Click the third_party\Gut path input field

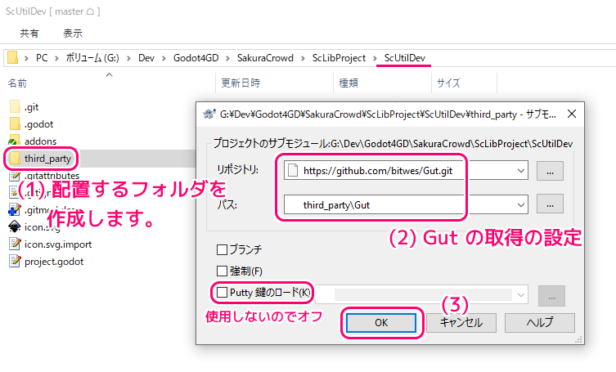pos(406,205)
